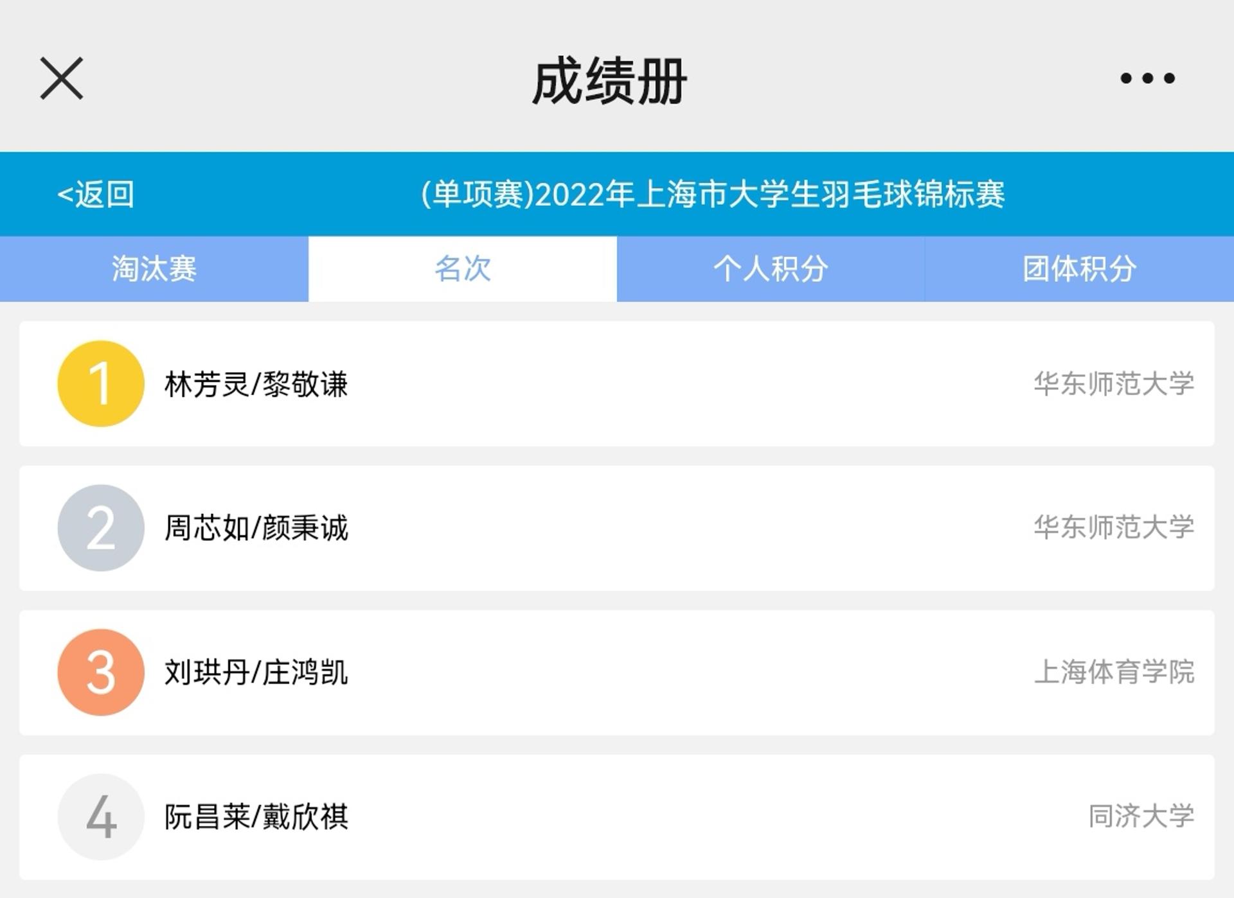Image resolution: width=1234 pixels, height=898 pixels.
Task: Close the page with the X icon
Action: click(62, 78)
